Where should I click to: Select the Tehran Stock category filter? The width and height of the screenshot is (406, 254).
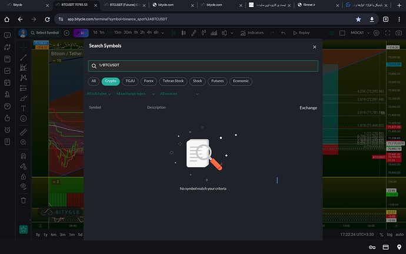pos(173,81)
